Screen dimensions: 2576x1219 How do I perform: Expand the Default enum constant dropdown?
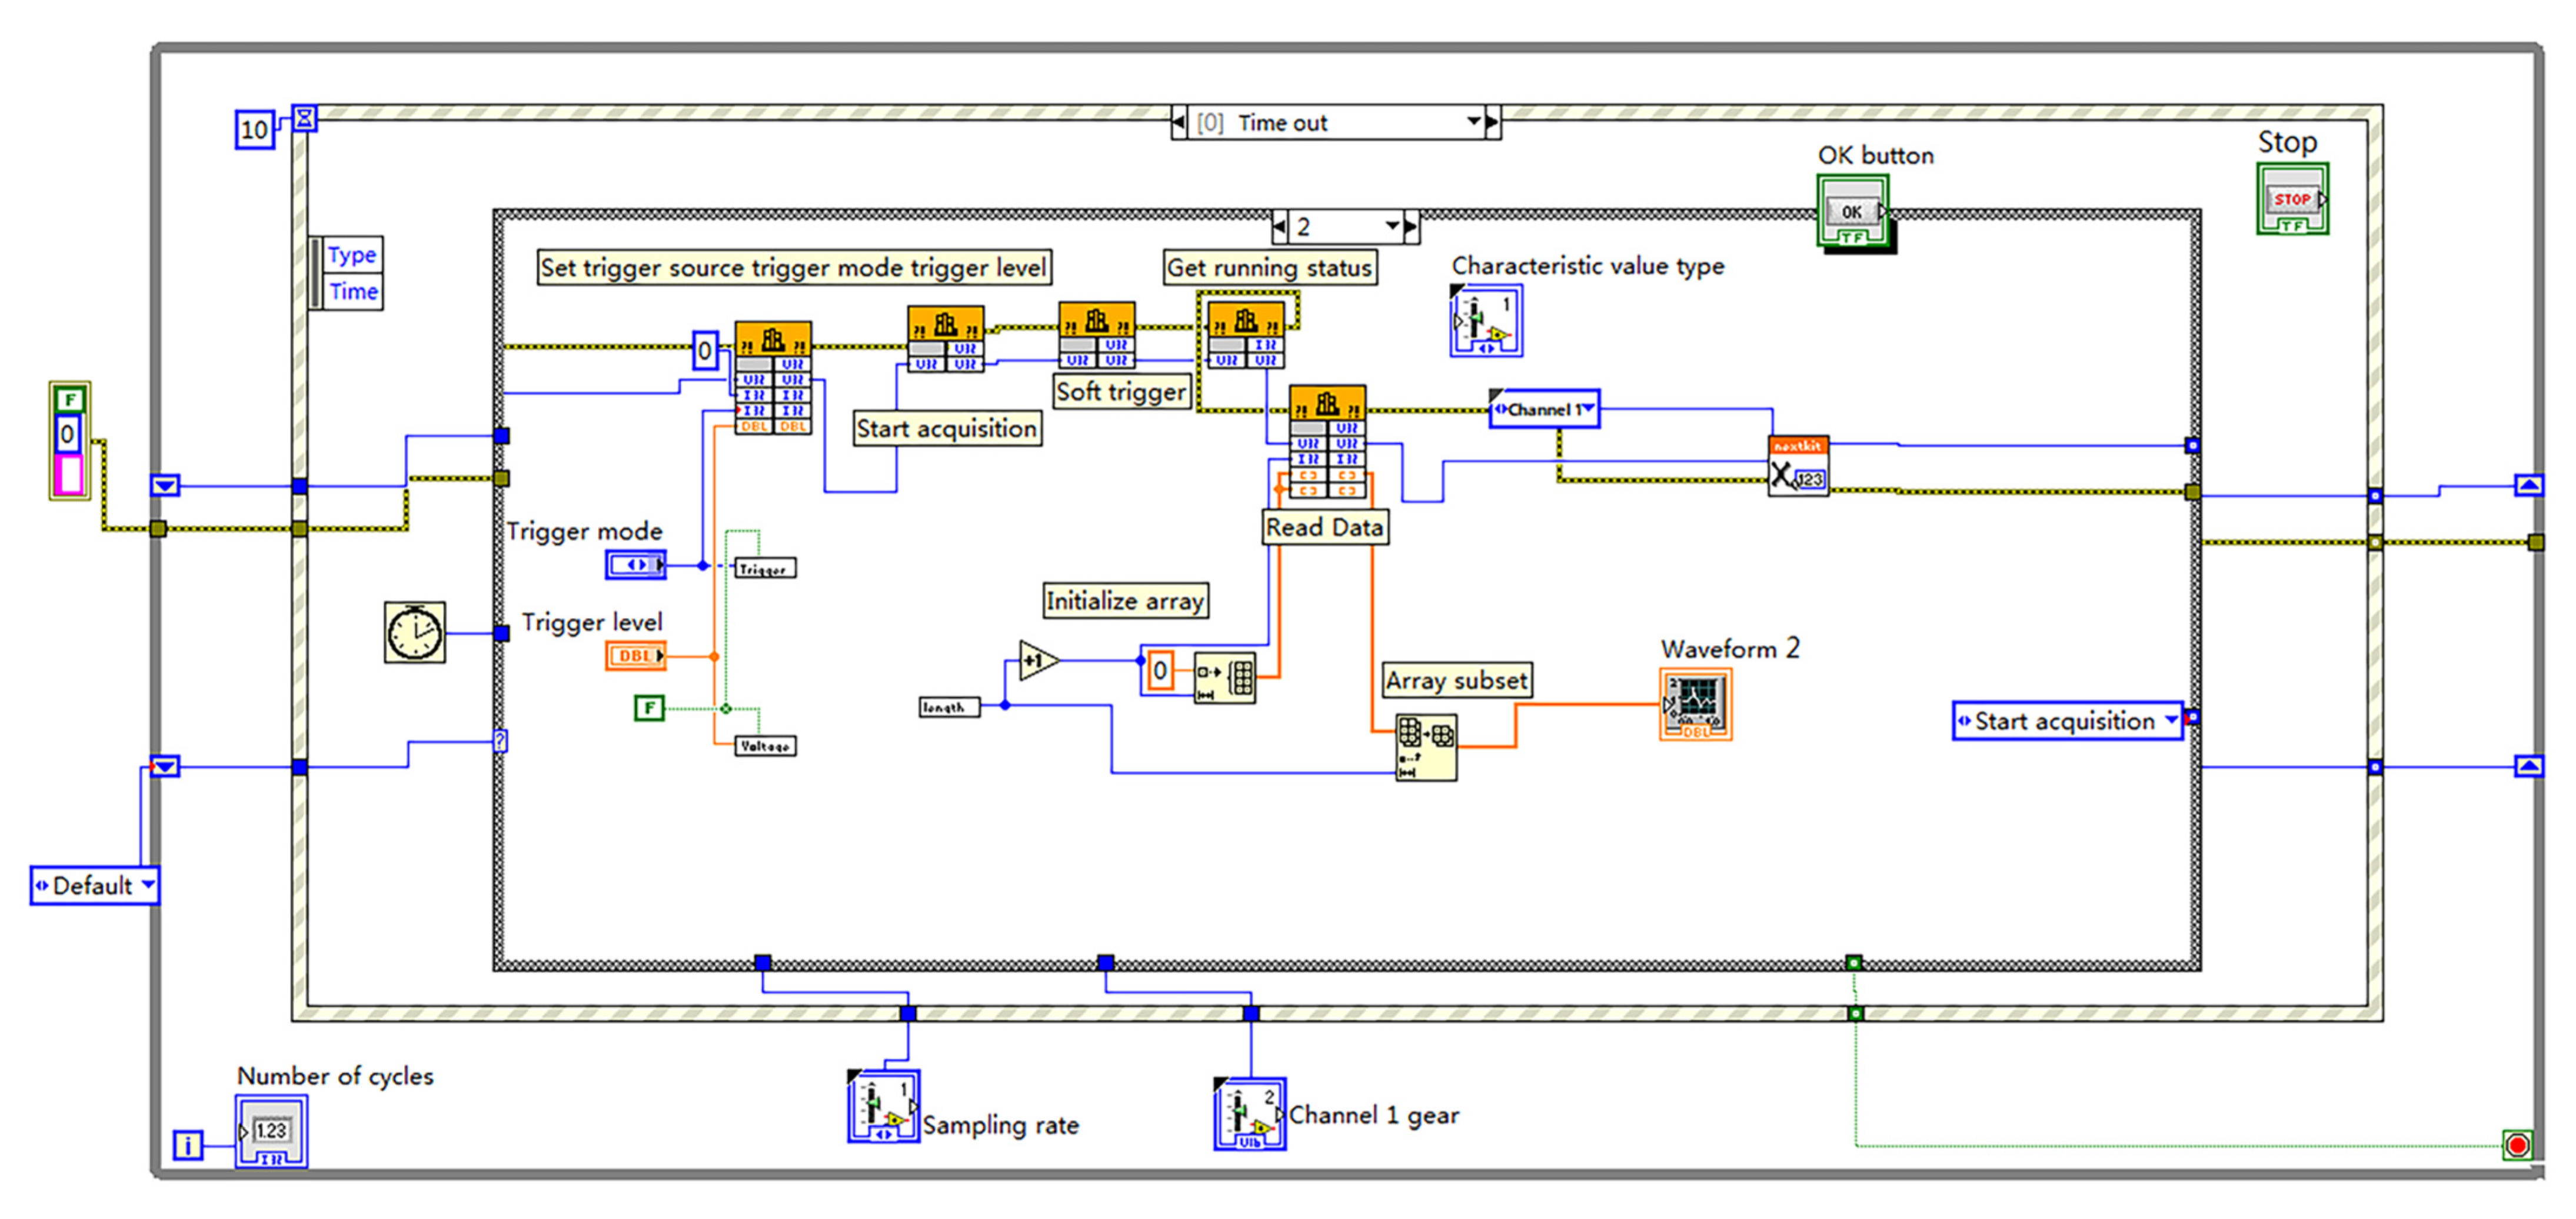(x=148, y=885)
